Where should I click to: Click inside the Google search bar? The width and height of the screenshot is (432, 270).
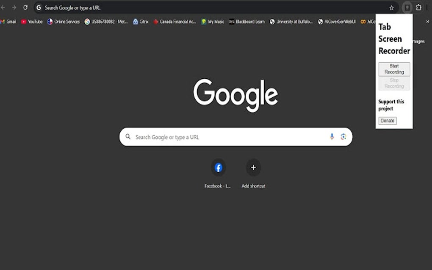[212, 137]
